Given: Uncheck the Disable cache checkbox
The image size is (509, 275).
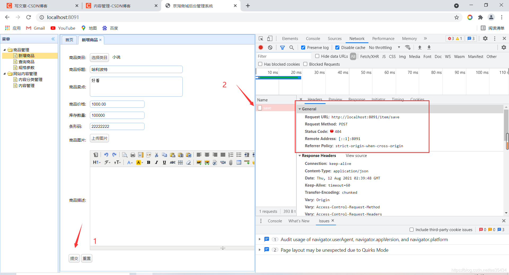Looking at the screenshot, I should (x=337, y=48).
